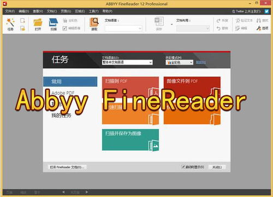The height and width of the screenshot is (197, 273).
Task: Select the 常用 task category tab
Action: 70,82
